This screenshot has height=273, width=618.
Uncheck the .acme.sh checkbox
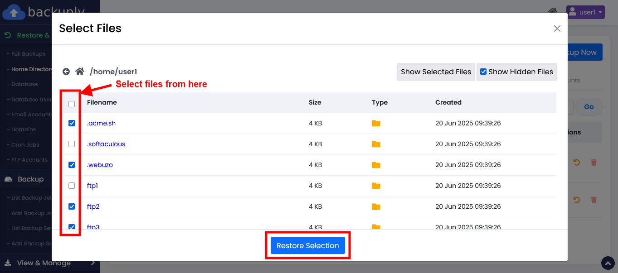(72, 123)
